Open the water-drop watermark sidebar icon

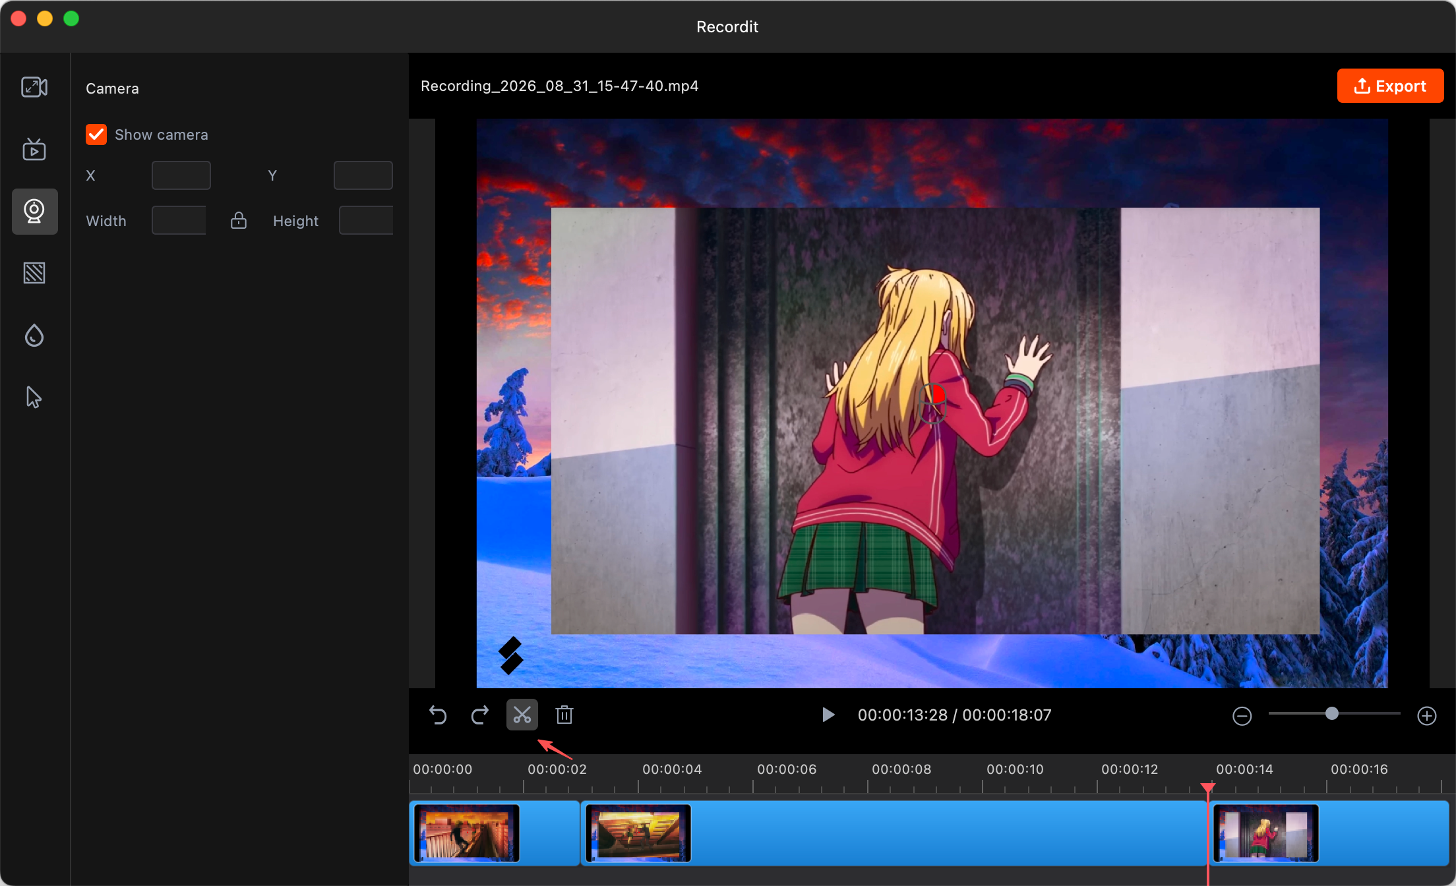[34, 336]
